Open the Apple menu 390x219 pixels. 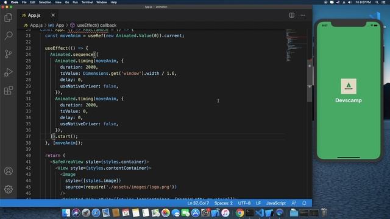5,2
